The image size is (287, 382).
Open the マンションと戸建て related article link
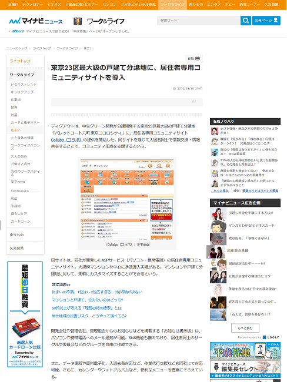point(87,300)
